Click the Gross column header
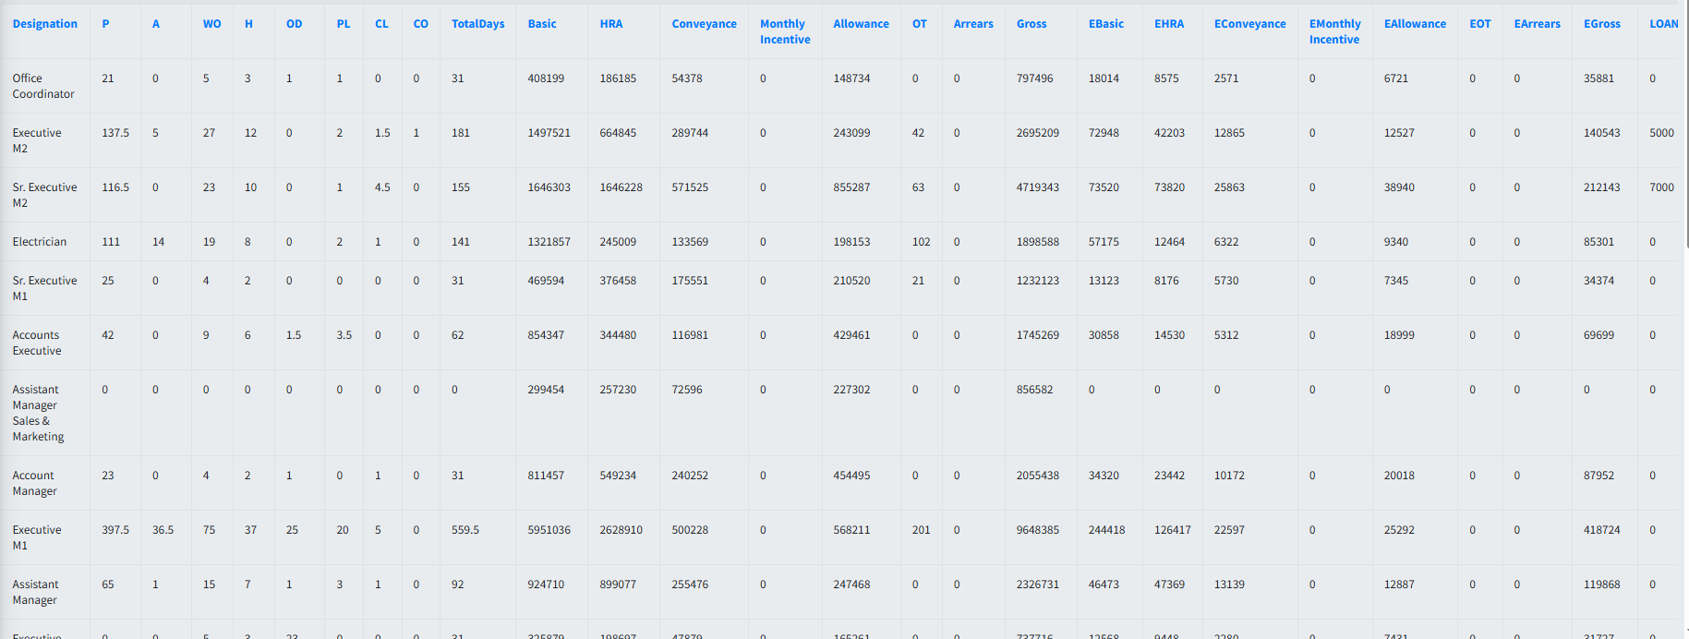This screenshot has height=639, width=1689. point(1031,24)
